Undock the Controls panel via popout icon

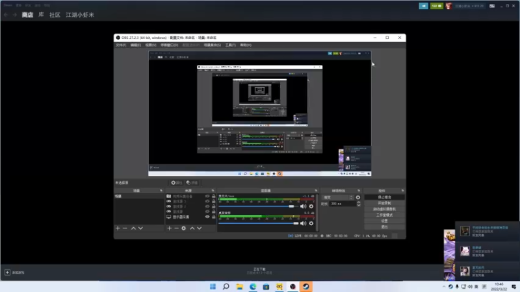(x=402, y=191)
